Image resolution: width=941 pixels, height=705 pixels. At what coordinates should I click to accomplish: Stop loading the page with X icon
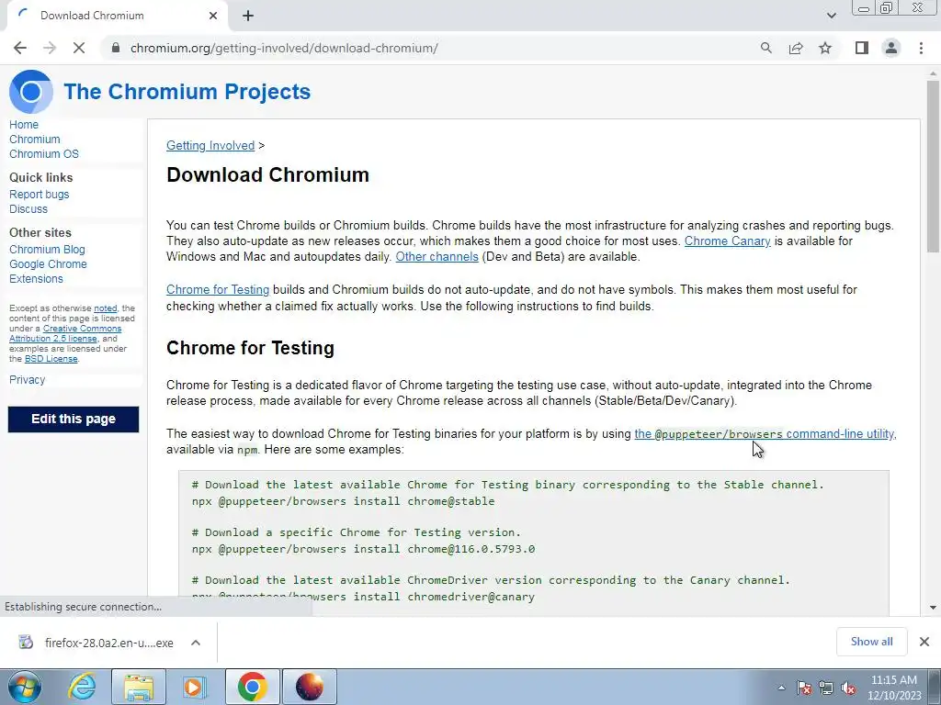coord(79,48)
